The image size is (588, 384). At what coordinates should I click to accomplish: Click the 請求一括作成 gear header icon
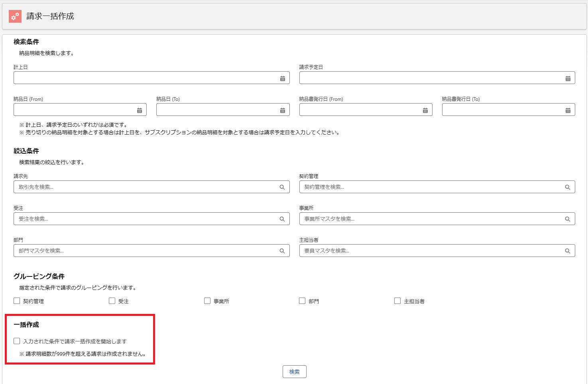[15, 16]
